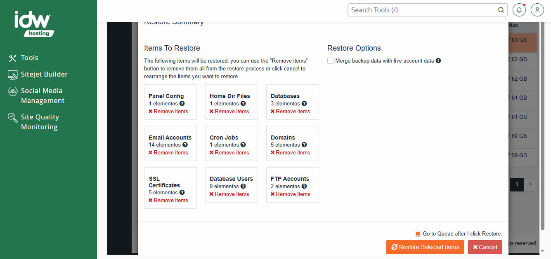Open the user account icon menu
Image resolution: width=551 pixels, height=259 pixels.
[x=537, y=10]
